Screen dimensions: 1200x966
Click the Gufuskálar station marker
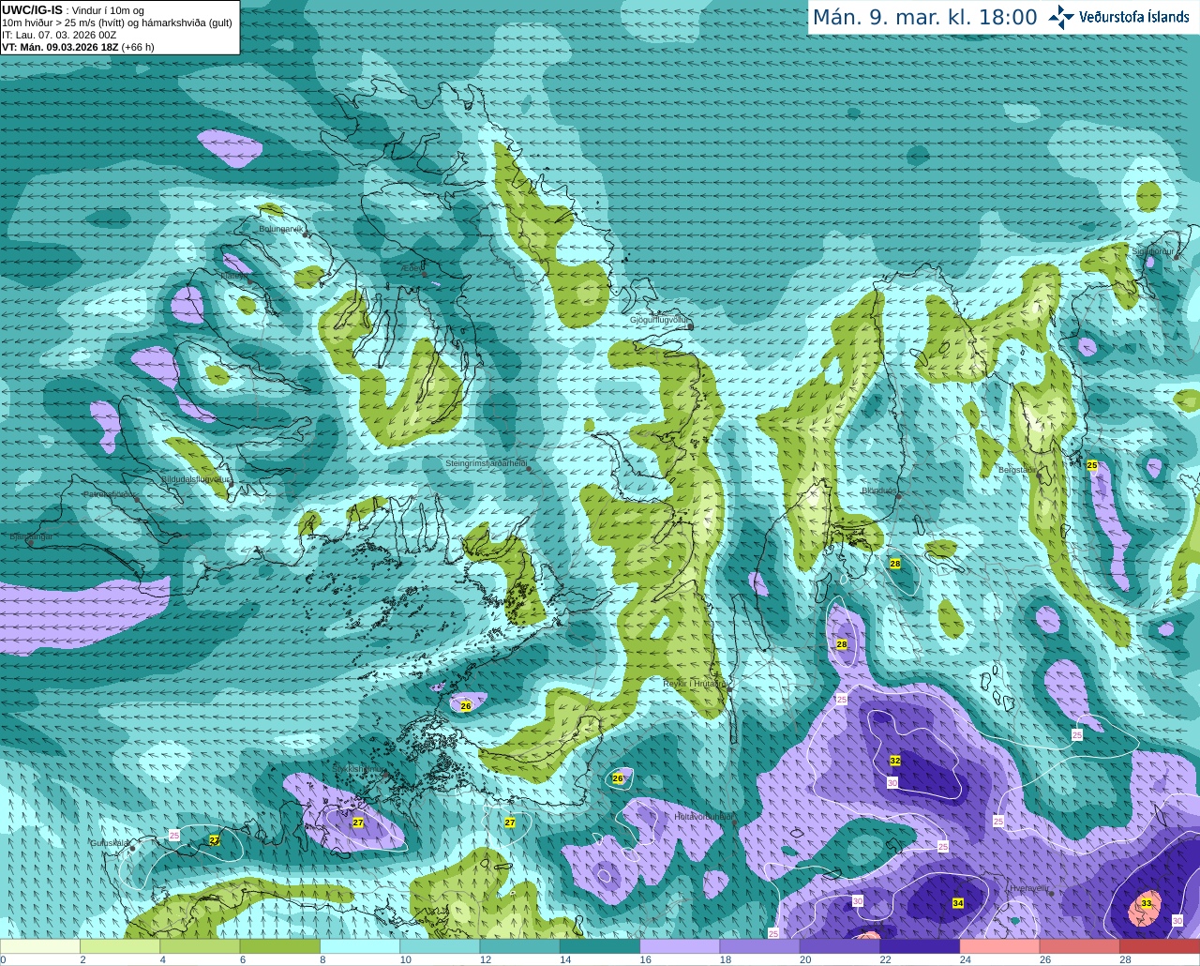(133, 848)
